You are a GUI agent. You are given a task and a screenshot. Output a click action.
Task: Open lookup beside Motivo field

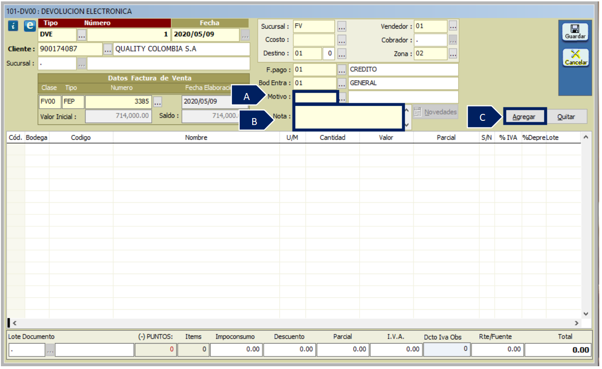[x=342, y=97]
